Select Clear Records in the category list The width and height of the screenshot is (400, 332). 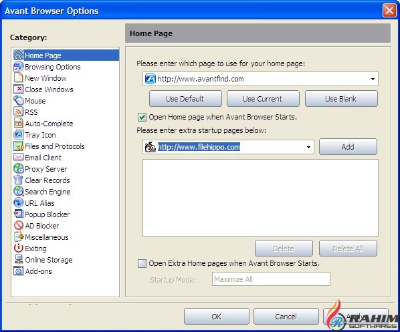47,180
